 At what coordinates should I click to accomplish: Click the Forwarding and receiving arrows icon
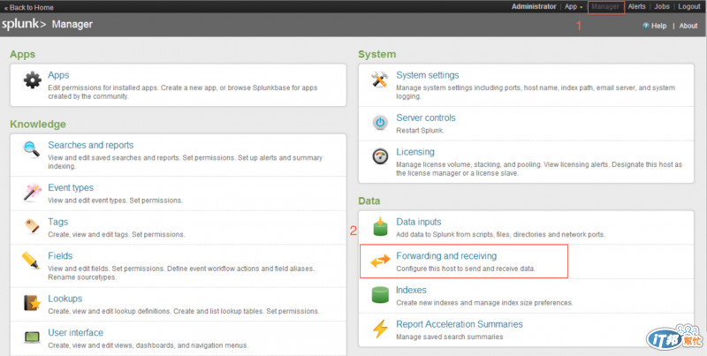(x=380, y=261)
